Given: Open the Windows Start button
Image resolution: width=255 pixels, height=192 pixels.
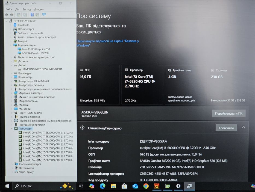Looking at the screenshot, I should [x=7, y=186].
